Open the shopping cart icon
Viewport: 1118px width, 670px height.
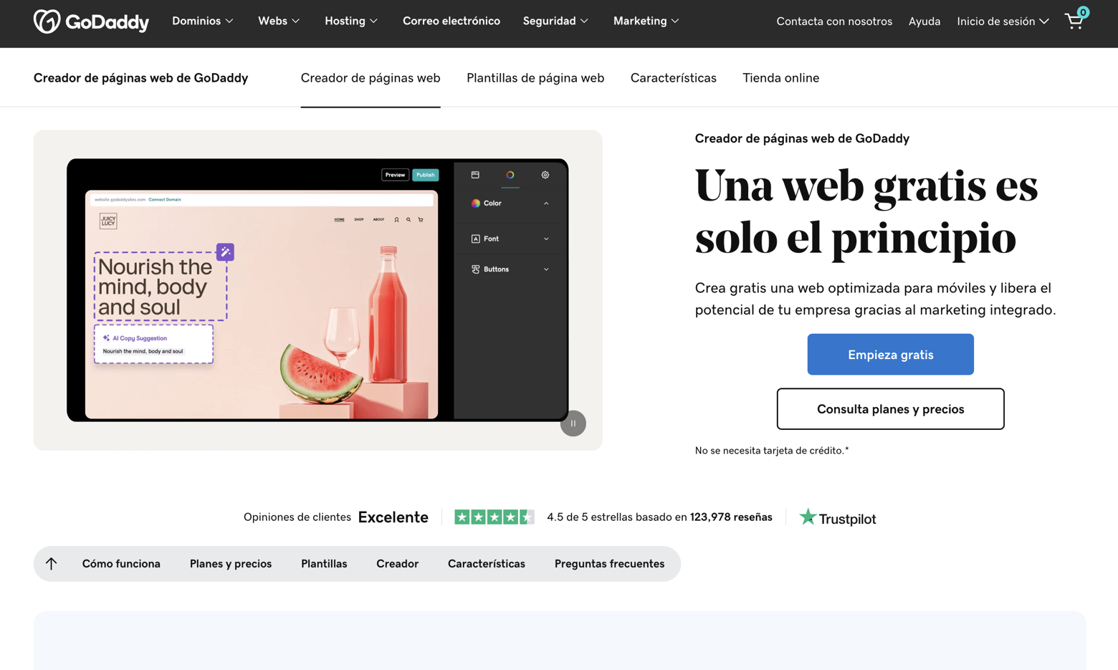pos(1076,19)
